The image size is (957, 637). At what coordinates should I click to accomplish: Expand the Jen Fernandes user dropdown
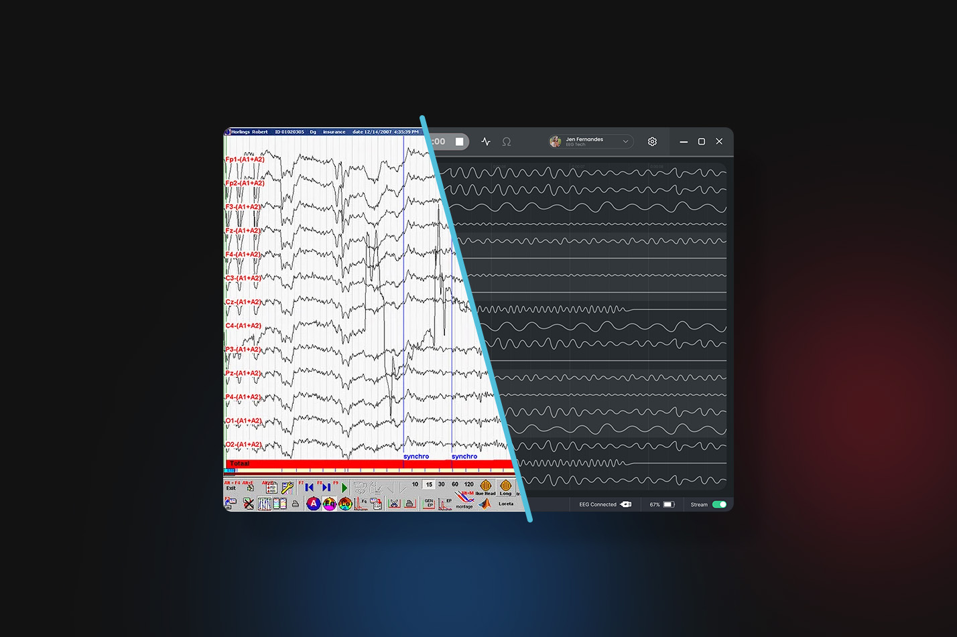(x=590, y=141)
